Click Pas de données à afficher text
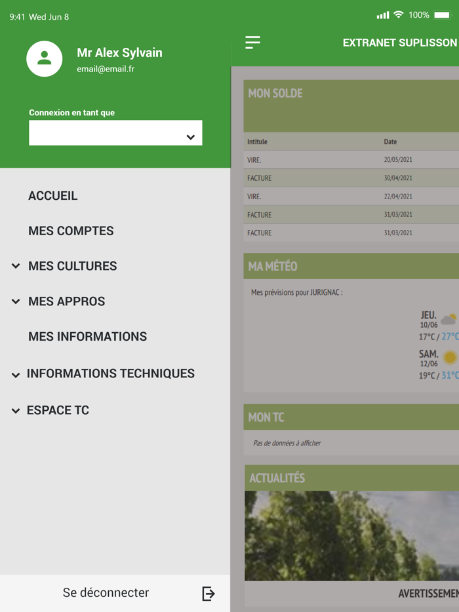This screenshot has width=459, height=612. [287, 443]
